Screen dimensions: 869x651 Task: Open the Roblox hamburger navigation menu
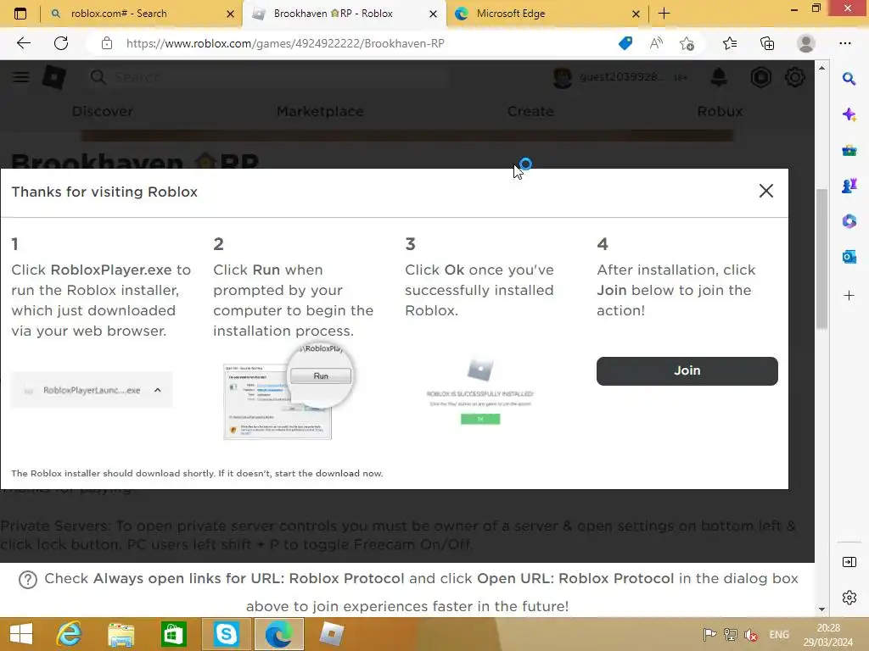click(20, 77)
